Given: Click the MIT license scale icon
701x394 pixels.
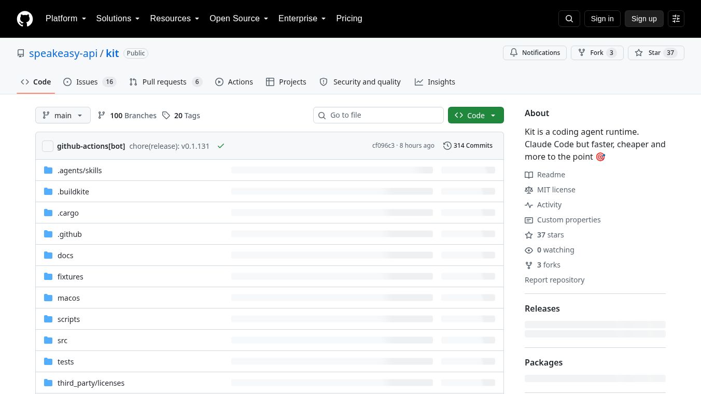Looking at the screenshot, I should [529, 190].
